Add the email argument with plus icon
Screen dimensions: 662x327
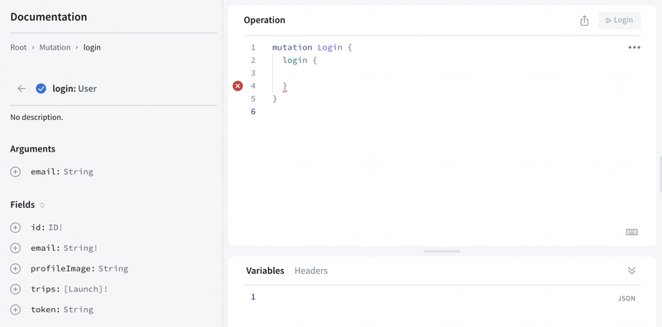(x=15, y=172)
